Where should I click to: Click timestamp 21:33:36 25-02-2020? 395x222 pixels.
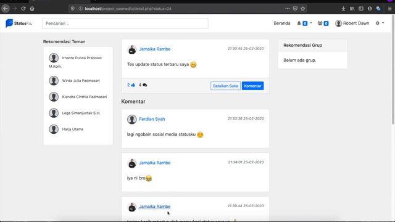(x=246, y=118)
